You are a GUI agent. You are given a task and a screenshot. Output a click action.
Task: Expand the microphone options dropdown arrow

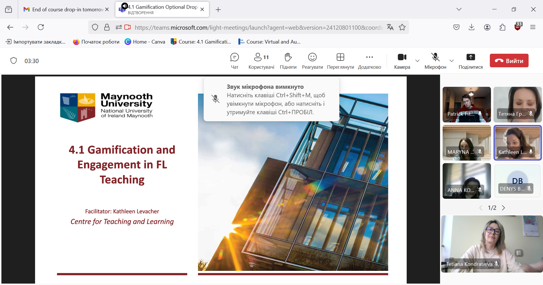tap(452, 61)
